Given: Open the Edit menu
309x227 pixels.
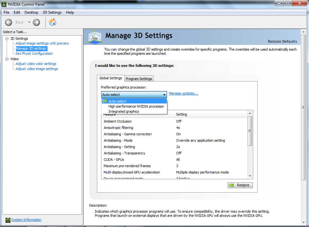Looking at the screenshot, I should tap(17, 12).
